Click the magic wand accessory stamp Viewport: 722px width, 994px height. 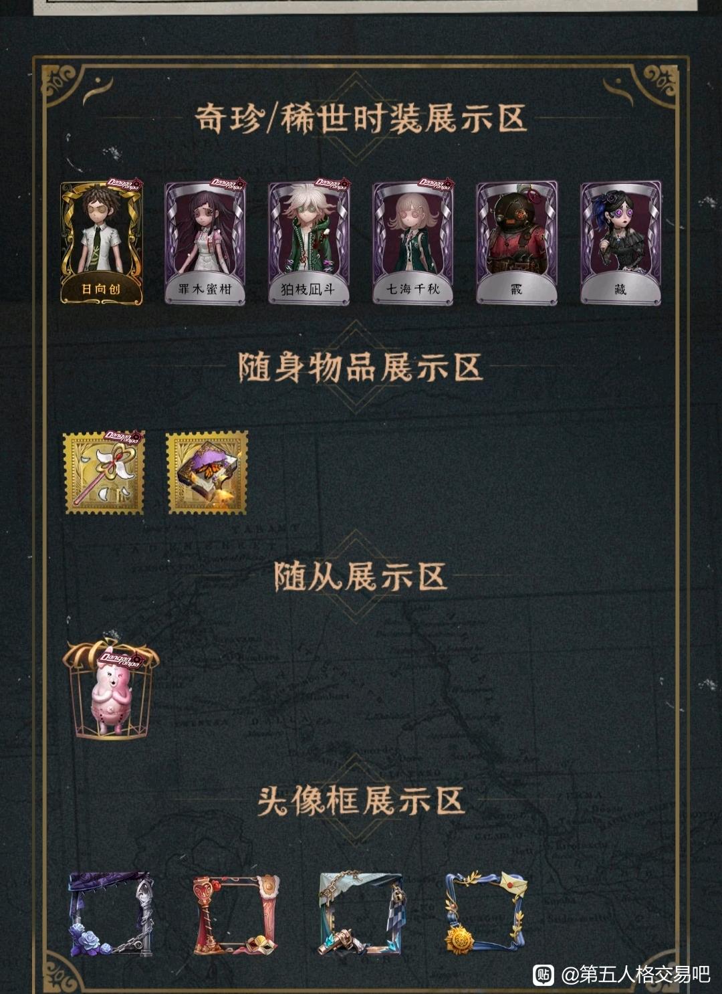104,472
